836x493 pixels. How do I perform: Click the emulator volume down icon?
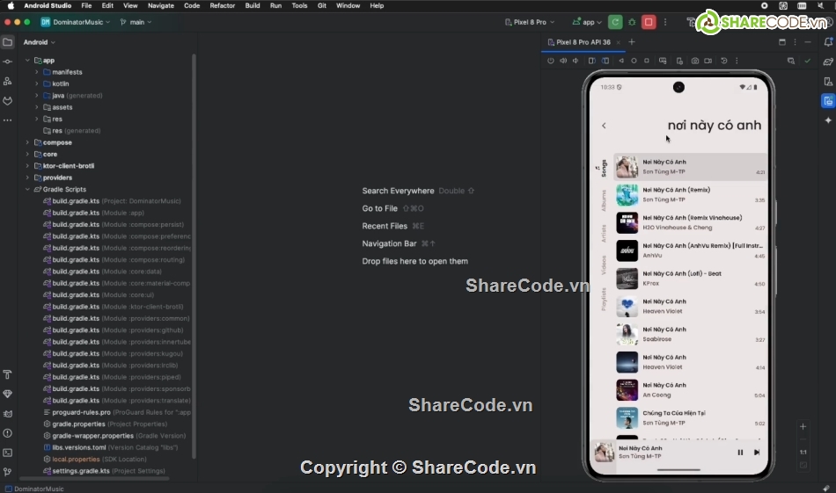click(576, 61)
